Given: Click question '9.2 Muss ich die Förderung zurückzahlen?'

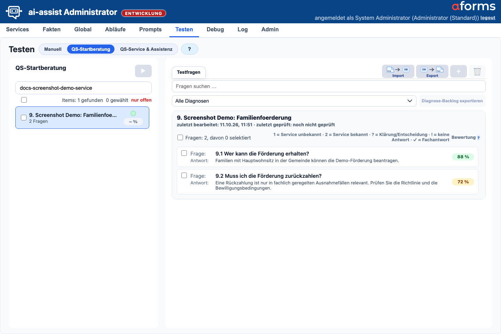Looking at the screenshot, I should (269, 176).
